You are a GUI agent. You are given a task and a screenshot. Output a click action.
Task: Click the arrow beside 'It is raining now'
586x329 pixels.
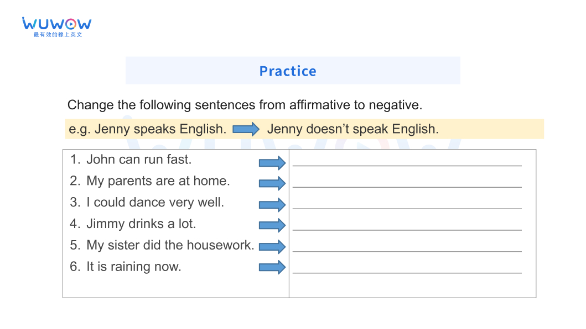[272, 268]
